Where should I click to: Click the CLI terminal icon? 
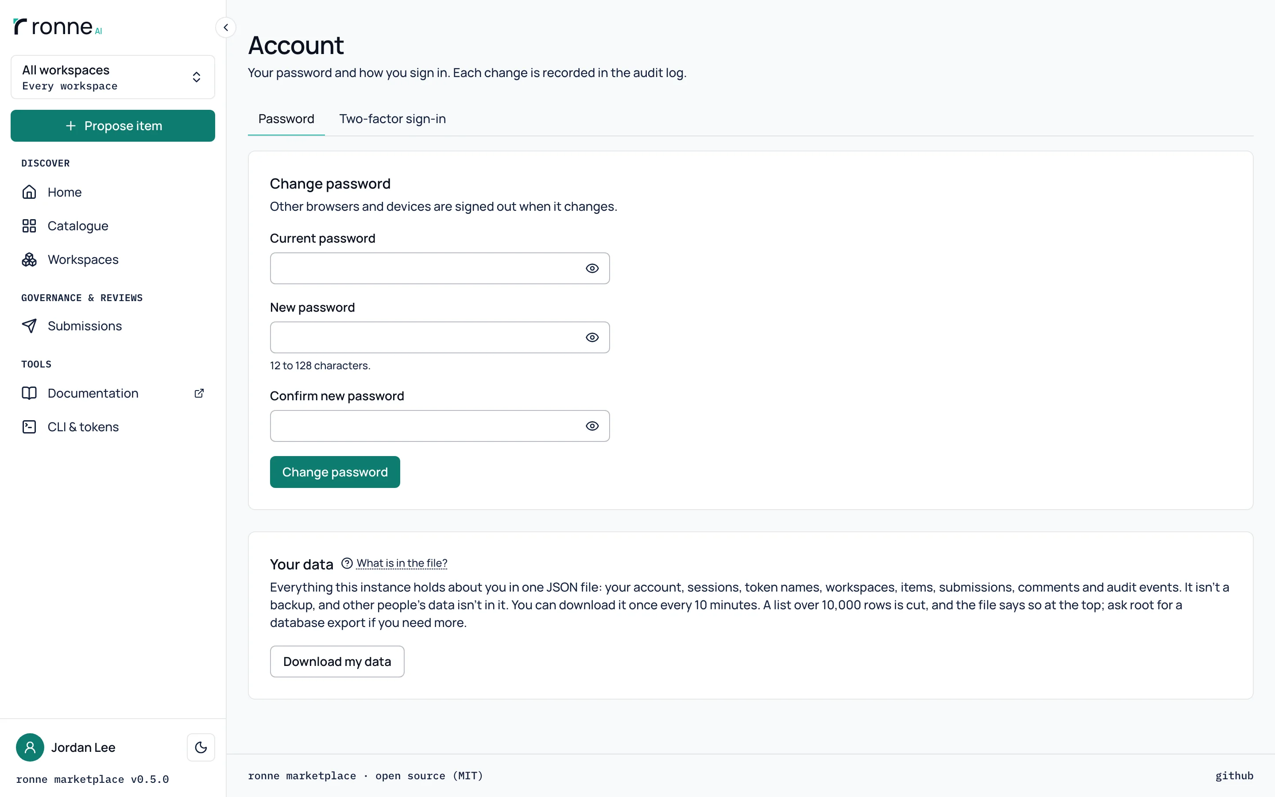point(29,426)
